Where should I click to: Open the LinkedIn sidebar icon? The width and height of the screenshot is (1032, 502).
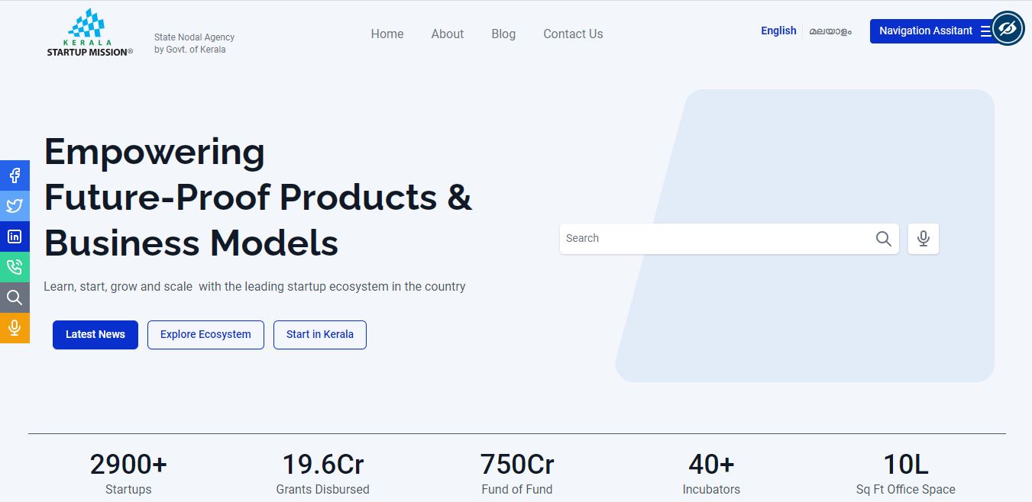15,237
